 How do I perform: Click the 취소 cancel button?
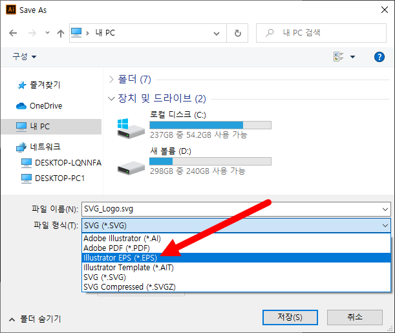coord(355,317)
